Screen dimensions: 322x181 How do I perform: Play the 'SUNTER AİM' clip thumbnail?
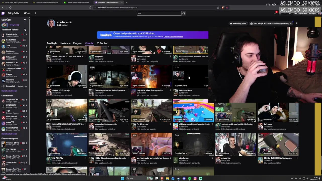[x=67, y=144]
